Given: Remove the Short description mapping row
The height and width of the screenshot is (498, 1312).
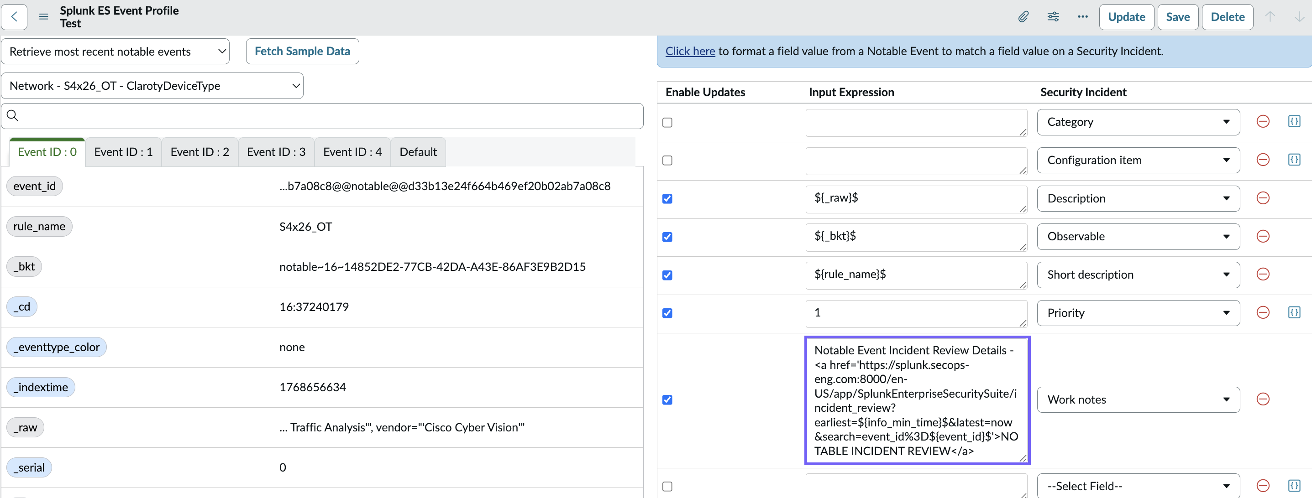Looking at the screenshot, I should (x=1263, y=274).
